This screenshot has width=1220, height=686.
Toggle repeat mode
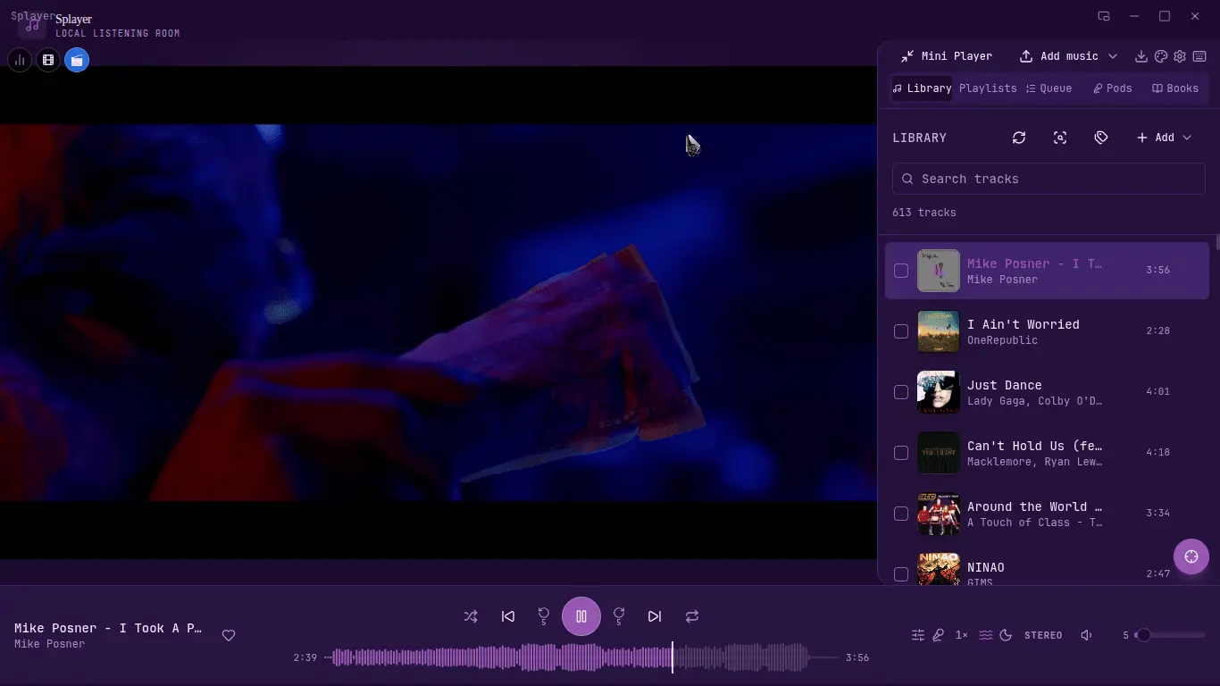click(692, 616)
